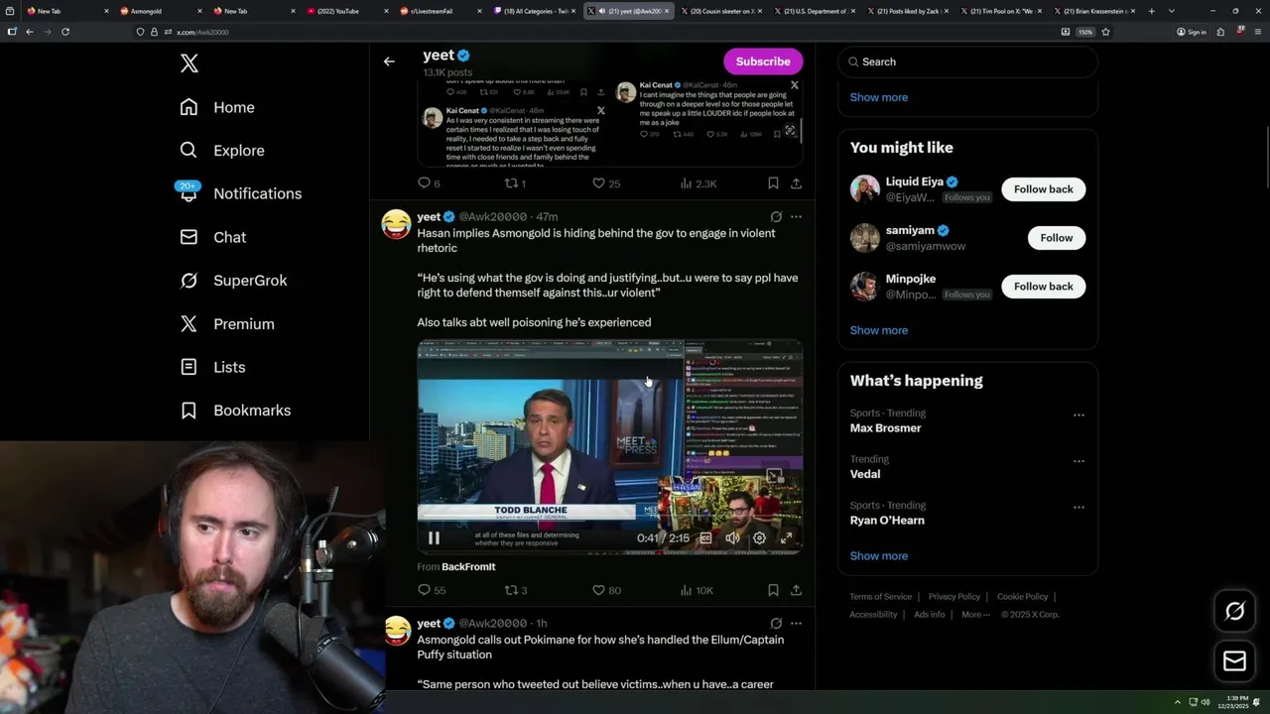Click Show more under You might like
Image resolution: width=1270 pixels, height=714 pixels.
tap(879, 330)
